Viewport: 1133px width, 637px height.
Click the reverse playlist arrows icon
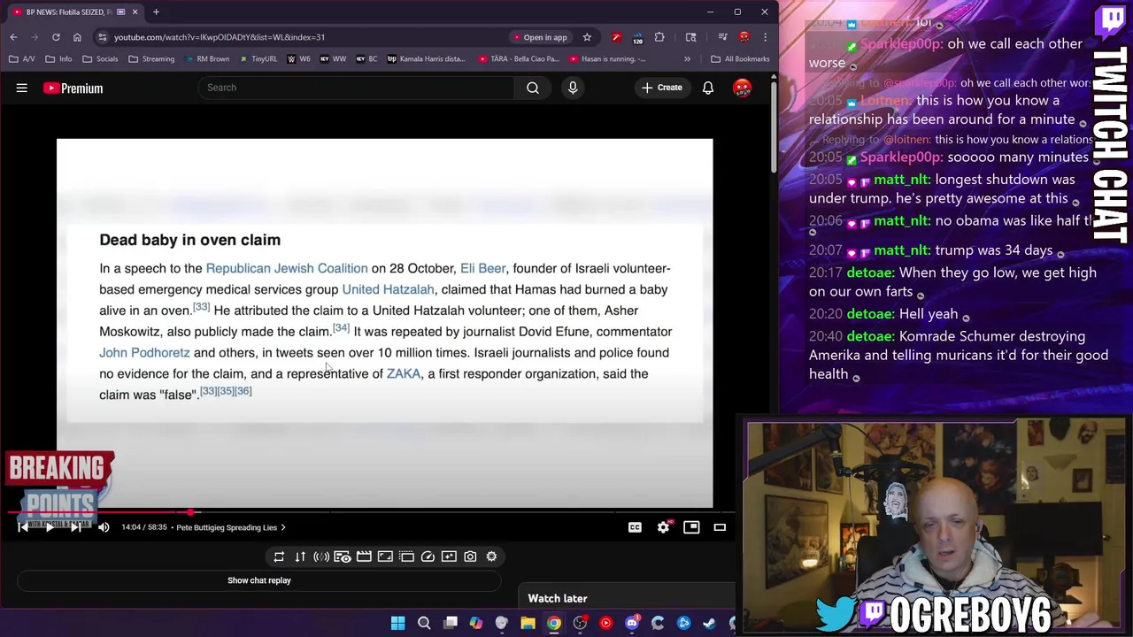click(300, 556)
